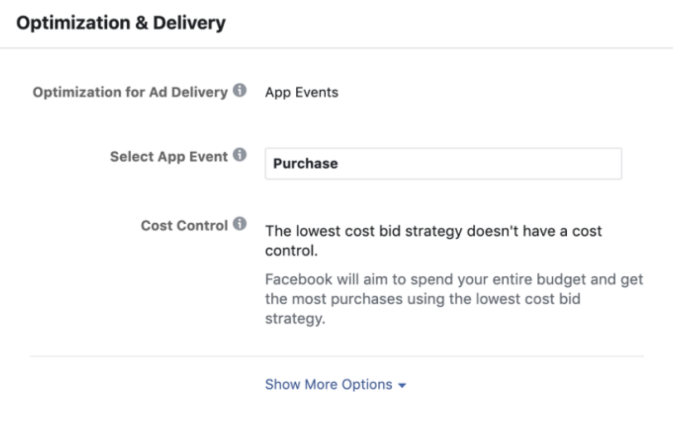Expand Show More Options link
The image size is (673, 430).
[x=329, y=385]
